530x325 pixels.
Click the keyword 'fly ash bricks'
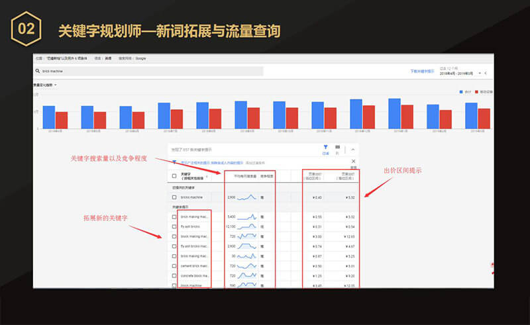coord(190,226)
